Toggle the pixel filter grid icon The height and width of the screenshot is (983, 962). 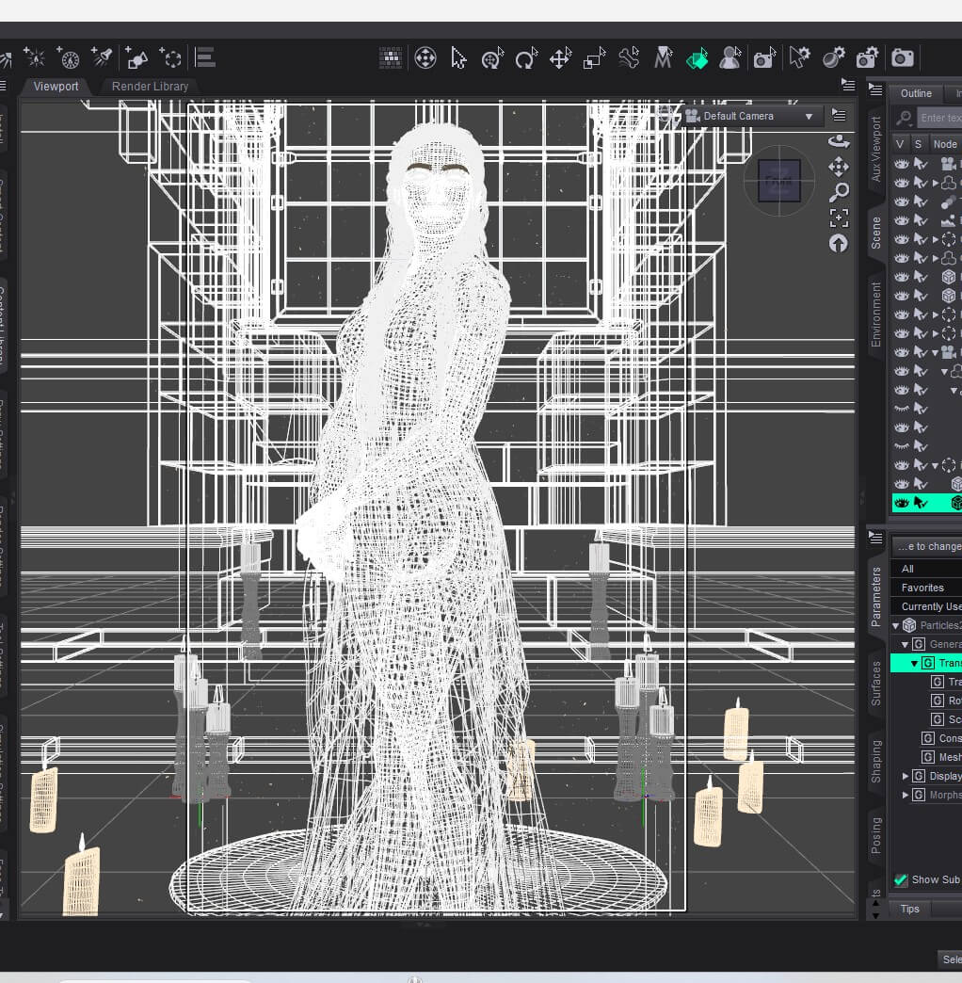pos(391,58)
